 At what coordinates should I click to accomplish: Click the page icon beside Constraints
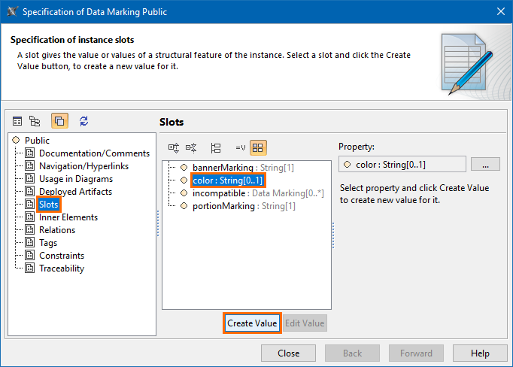coord(30,255)
